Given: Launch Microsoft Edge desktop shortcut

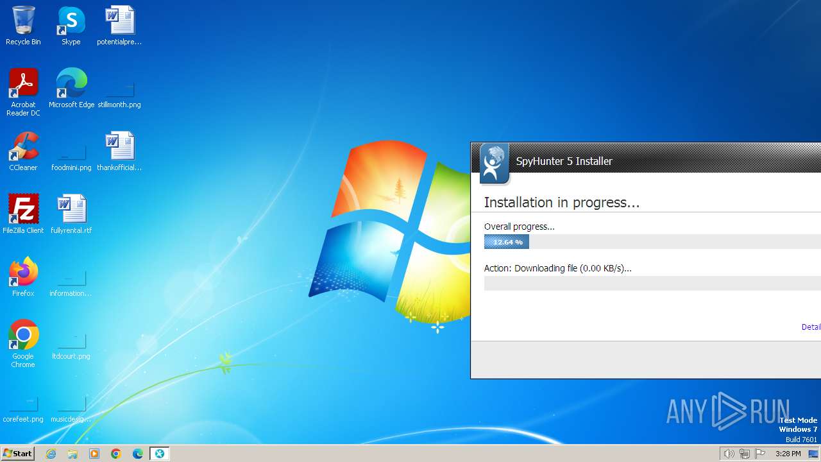Looking at the screenshot, I should pos(71,89).
